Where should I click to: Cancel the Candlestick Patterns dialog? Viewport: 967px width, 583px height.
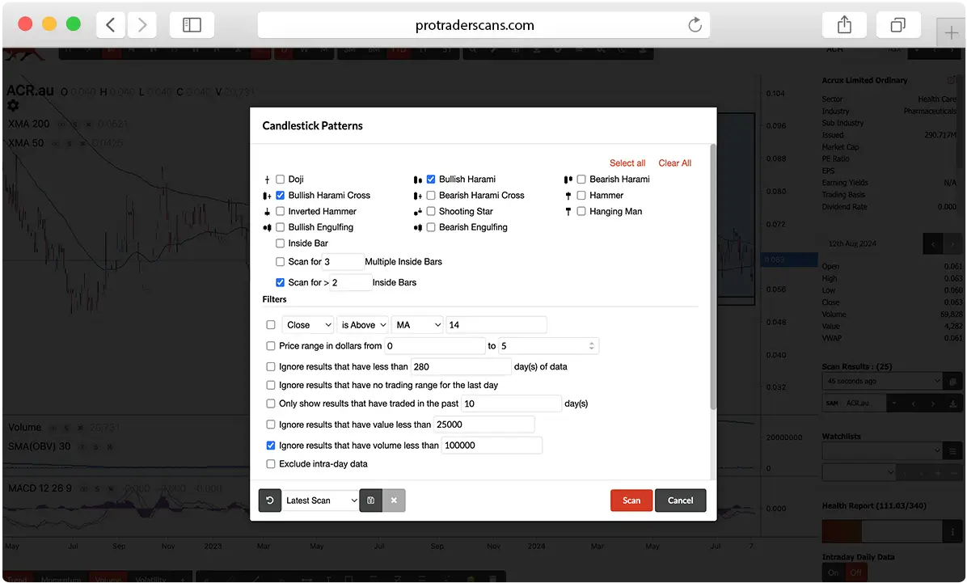(x=680, y=501)
